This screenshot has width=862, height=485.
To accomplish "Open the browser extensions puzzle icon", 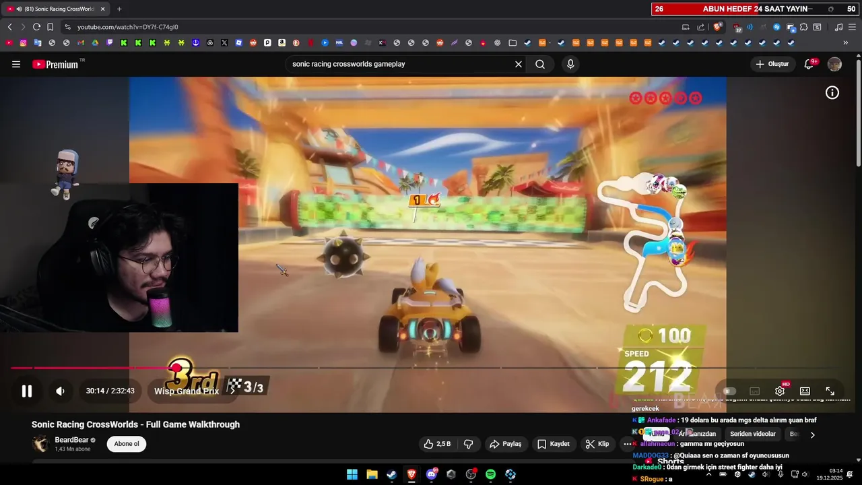I will [804, 27].
